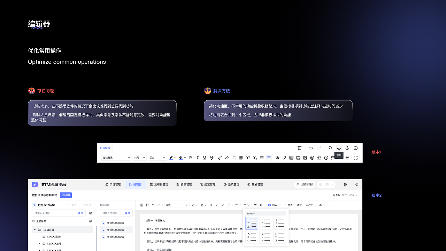The width and height of the screenshot is (446, 251).
Task: Open the 项目管理 menu item
Action: click(x=113, y=184)
